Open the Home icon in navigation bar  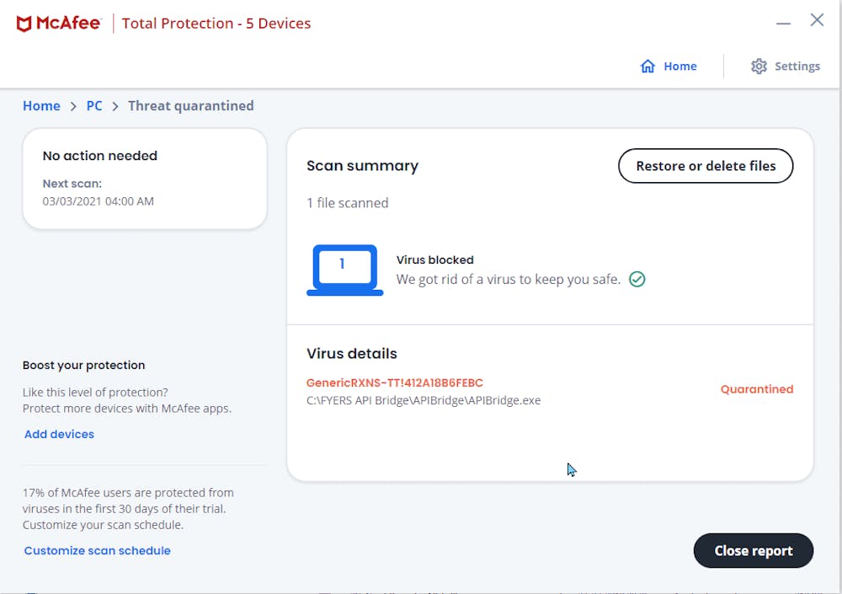(x=646, y=66)
